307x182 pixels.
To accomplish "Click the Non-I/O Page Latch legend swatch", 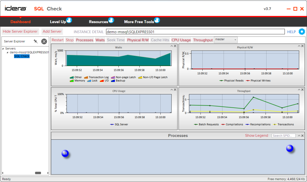I will click(x=140, y=77).
